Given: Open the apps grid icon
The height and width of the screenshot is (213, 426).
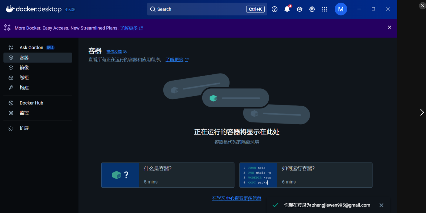Looking at the screenshot, I should coord(324,9).
